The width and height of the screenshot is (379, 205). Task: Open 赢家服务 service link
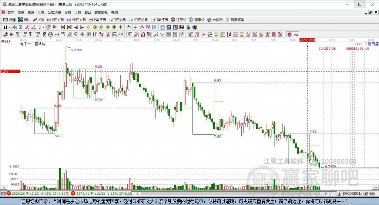[x=235, y=20]
